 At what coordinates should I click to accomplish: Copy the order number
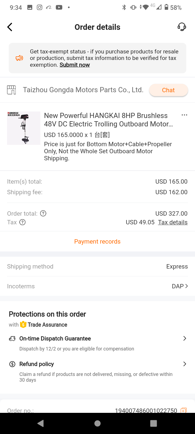(x=184, y=410)
